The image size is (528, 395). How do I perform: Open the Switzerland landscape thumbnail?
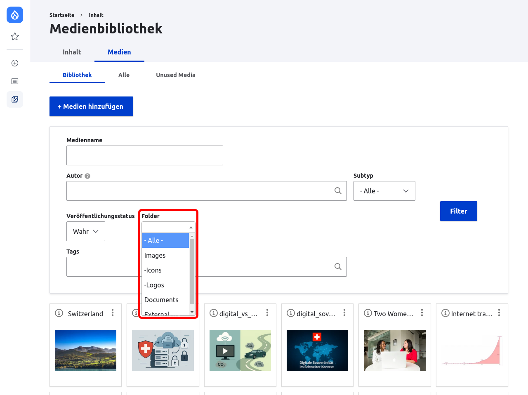85,350
